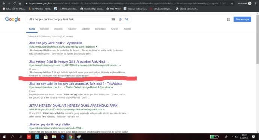The width and height of the screenshot is (259, 140).
Task: Open the browser home page icon
Action: pos(20,3)
